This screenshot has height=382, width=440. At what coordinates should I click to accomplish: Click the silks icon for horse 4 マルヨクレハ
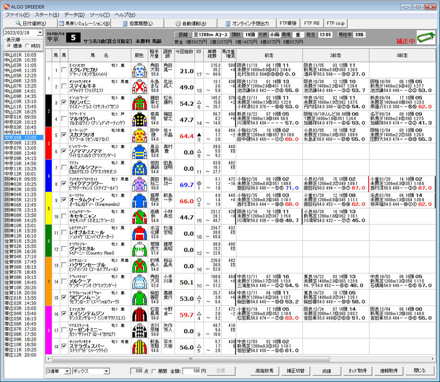140,119
